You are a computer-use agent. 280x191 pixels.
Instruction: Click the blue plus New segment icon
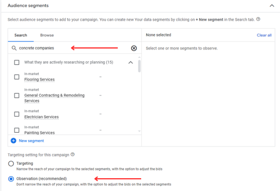click(x=13, y=141)
